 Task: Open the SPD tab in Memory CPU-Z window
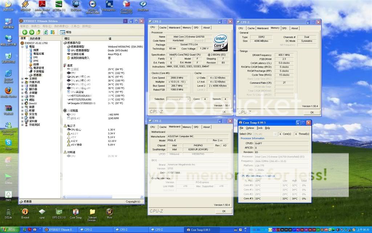click(x=284, y=28)
